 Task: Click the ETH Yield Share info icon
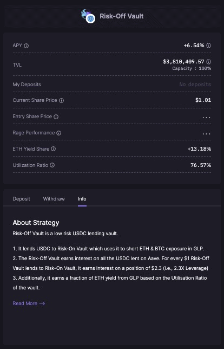click(54, 149)
